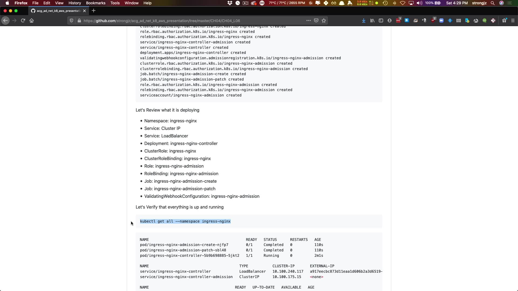The height and width of the screenshot is (291, 518).
Task: Open the Firefox downloads panel
Action: point(364,21)
